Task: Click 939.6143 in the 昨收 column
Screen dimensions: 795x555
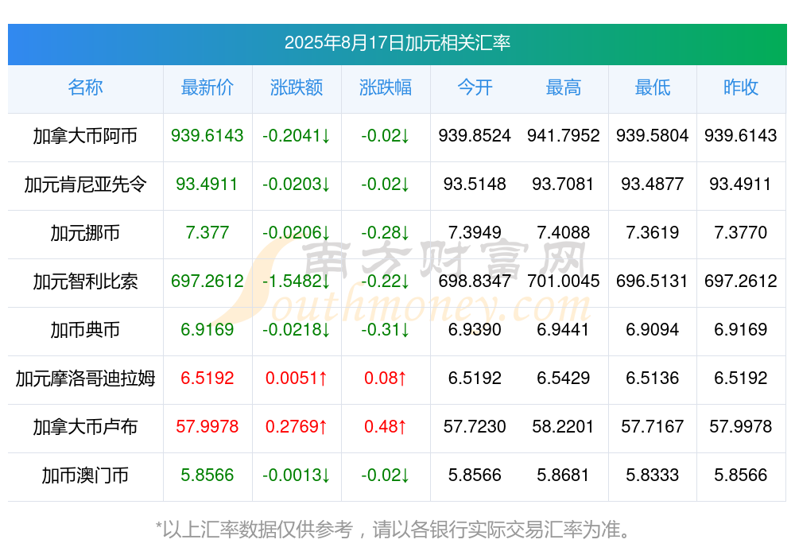Action: pyautogui.click(x=741, y=135)
